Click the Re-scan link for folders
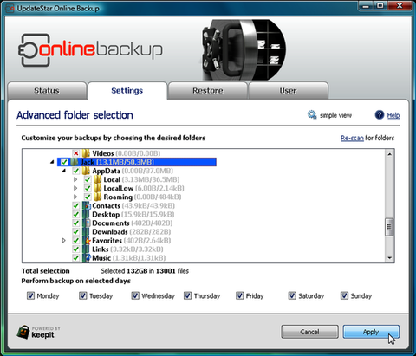Image resolution: width=416 pixels, height=356 pixels. pos(352,138)
